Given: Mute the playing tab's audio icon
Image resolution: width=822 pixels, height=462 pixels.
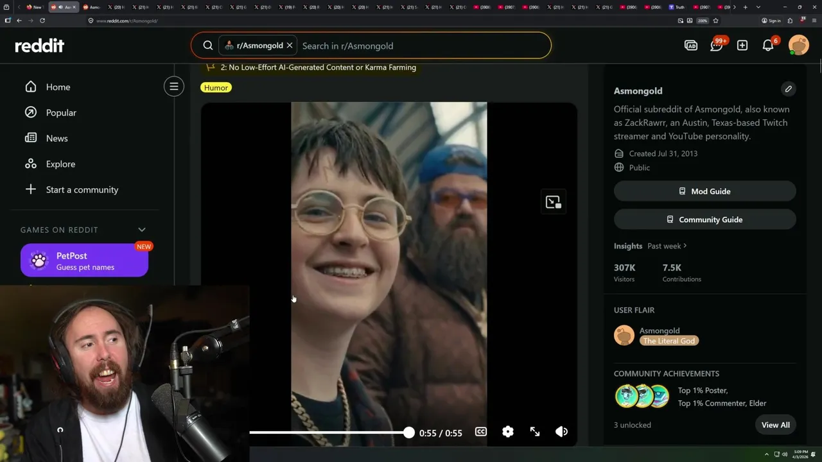Looking at the screenshot, I should coord(60,7).
